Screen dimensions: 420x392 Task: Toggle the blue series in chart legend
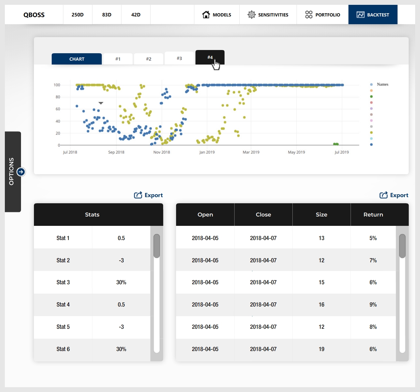click(371, 145)
